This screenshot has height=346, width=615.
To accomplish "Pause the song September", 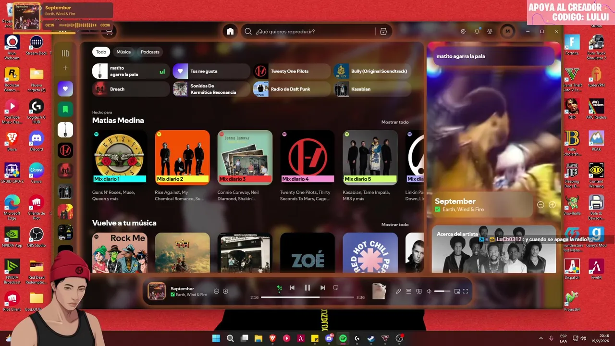I will tap(307, 288).
